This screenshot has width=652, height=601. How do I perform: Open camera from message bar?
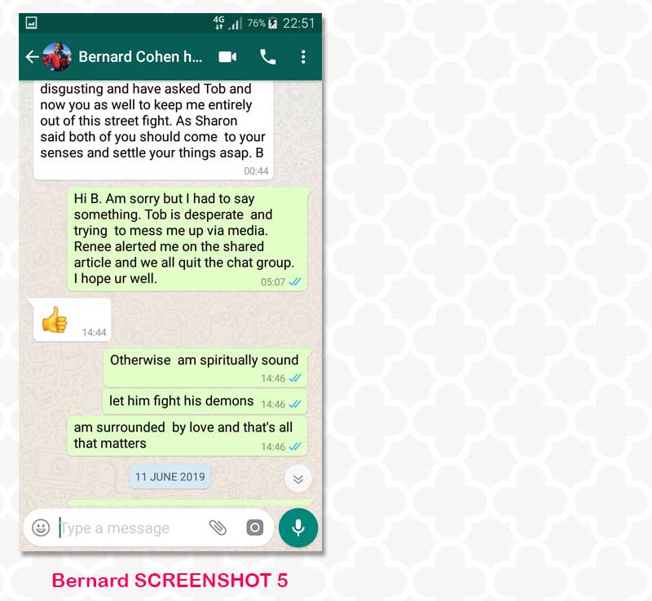point(255,528)
